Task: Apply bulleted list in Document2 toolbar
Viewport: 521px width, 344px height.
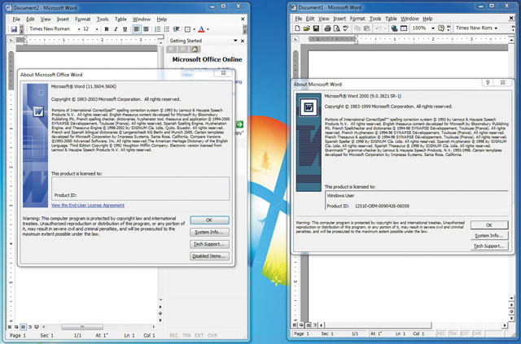Action: [x=167, y=29]
